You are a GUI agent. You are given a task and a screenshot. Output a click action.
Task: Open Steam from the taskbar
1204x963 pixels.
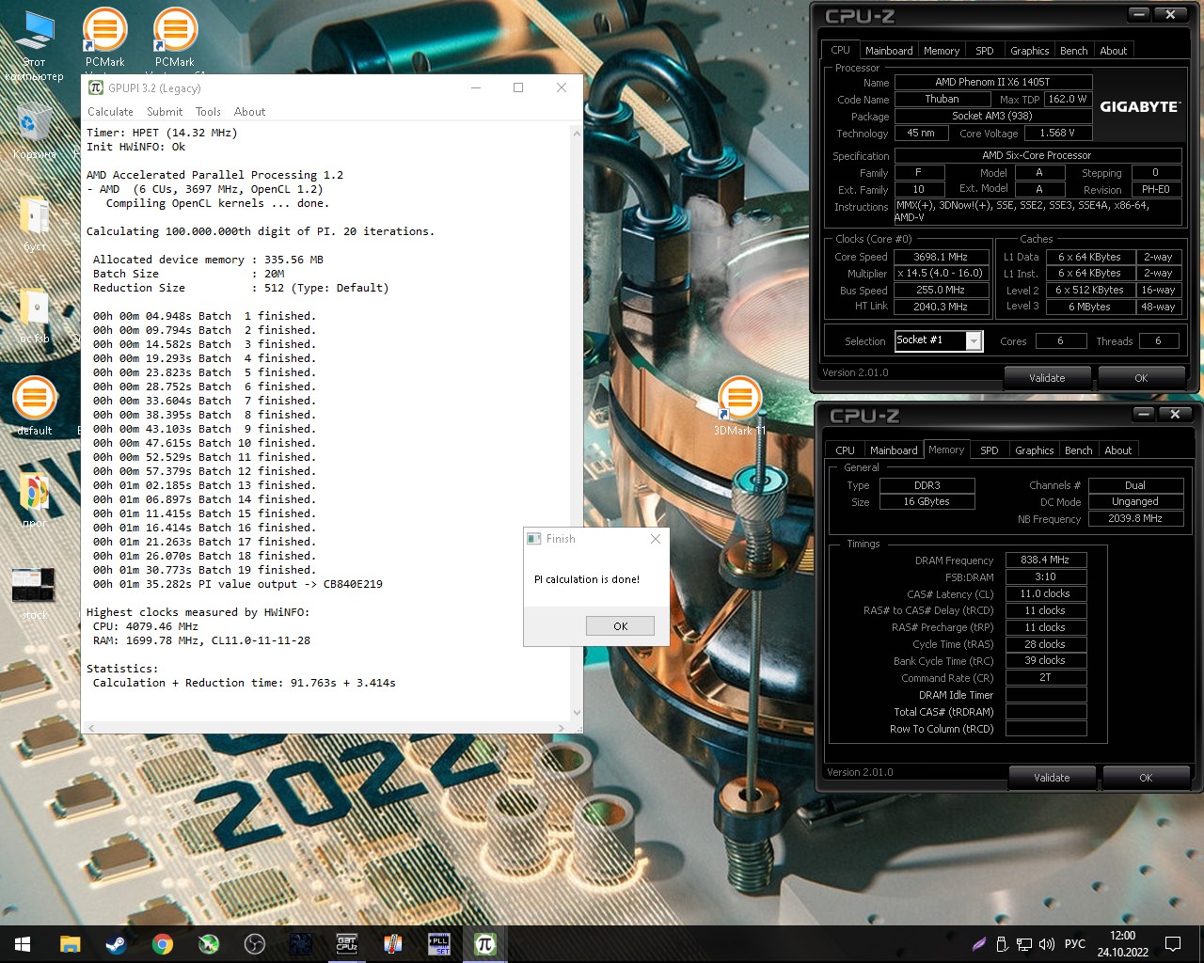116,944
